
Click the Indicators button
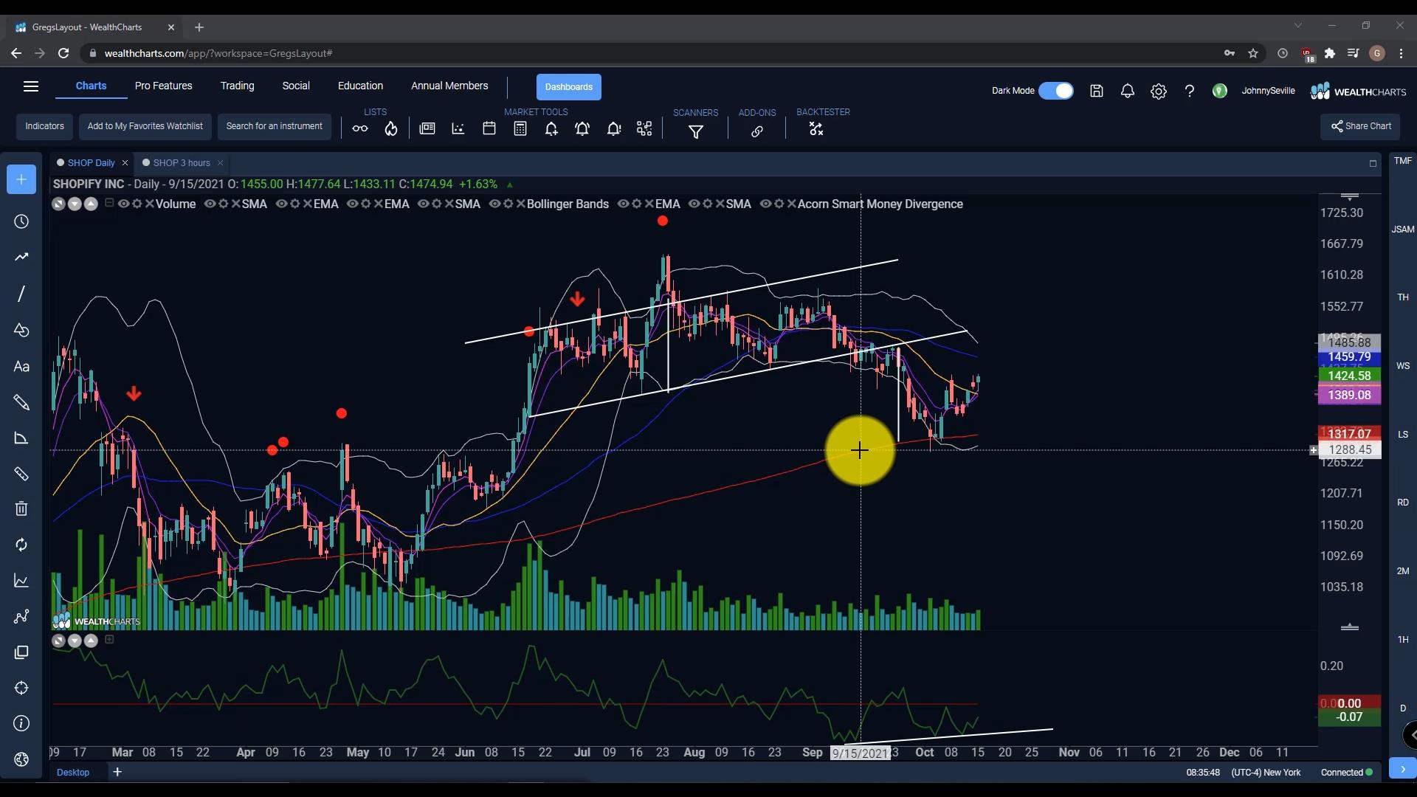click(x=45, y=126)
